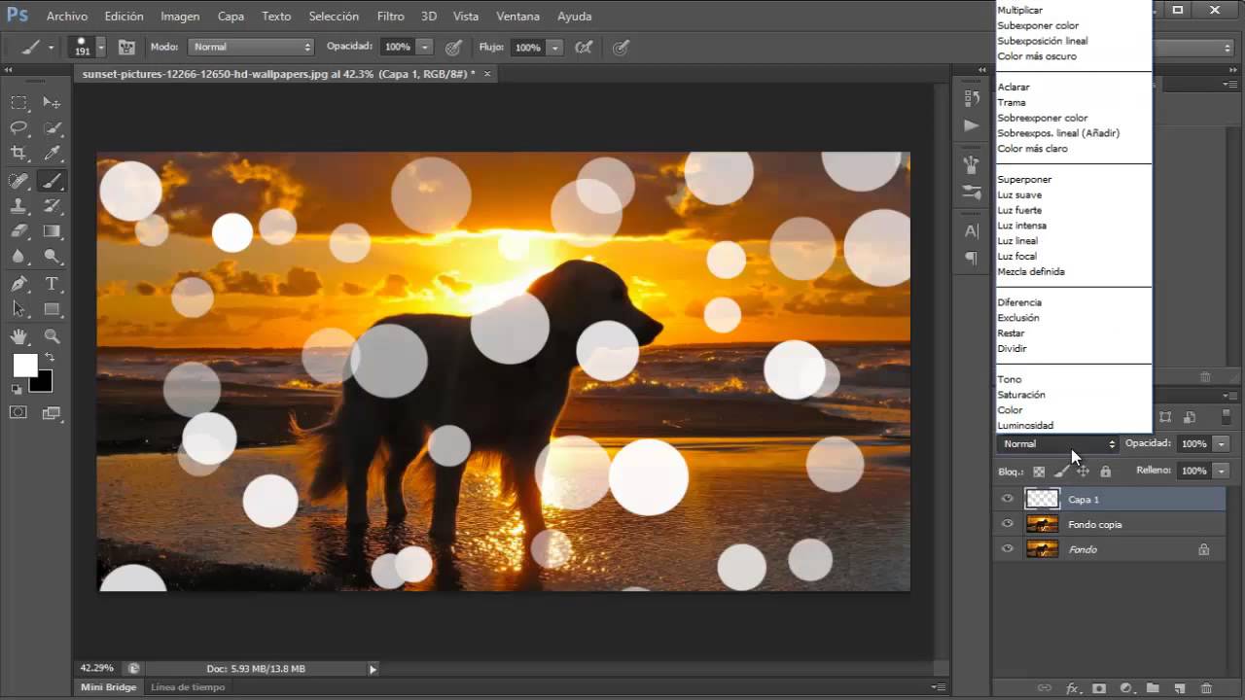This screenshot has width=1245, height=700.
Task: Create a new layer icon
Action: [x=1180, y=687]
